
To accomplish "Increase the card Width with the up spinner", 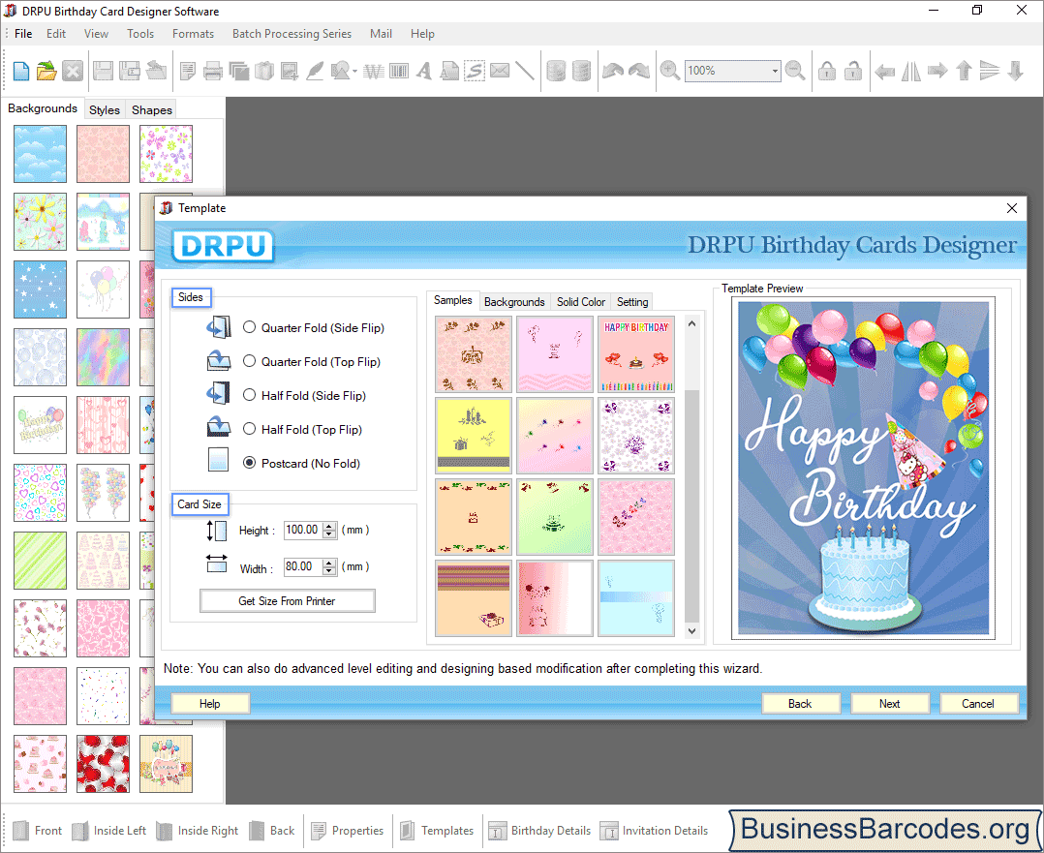I will pos(329,564).
